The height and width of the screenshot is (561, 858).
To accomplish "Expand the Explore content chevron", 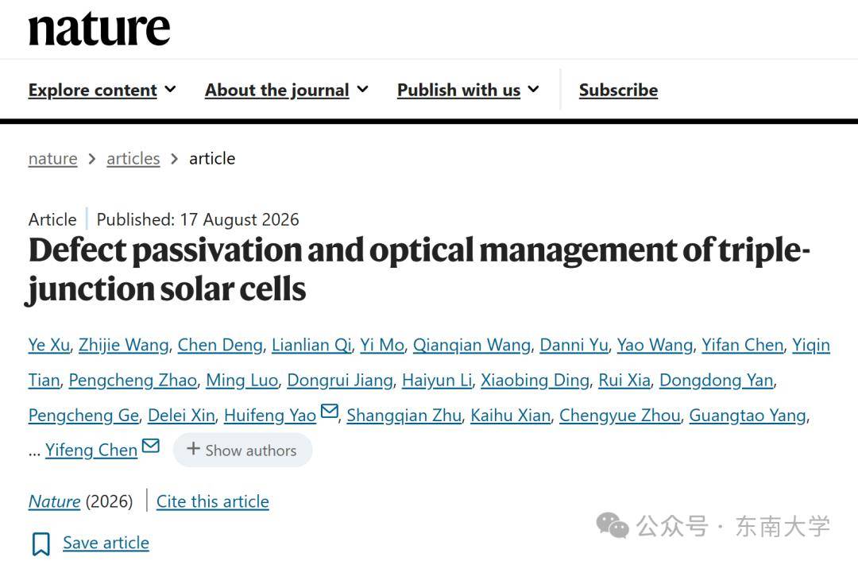I will (170, 89).
